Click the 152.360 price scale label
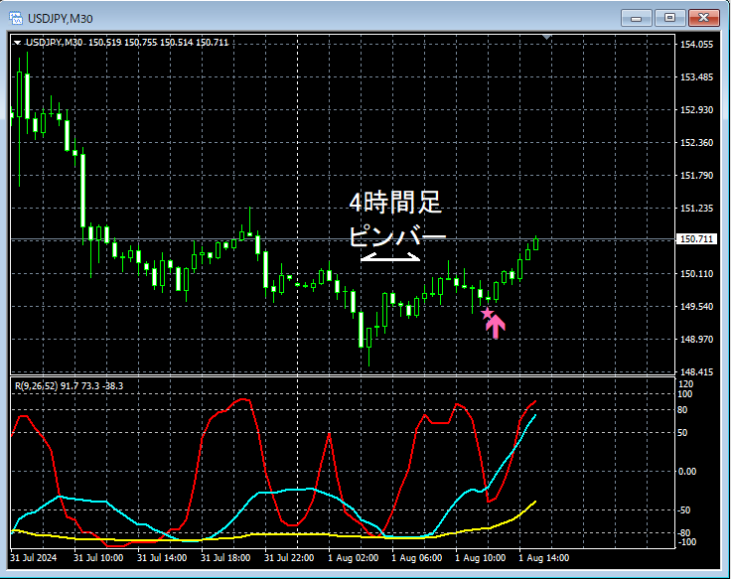The width and height of the screenshot is (732, 579). (696, 143)
